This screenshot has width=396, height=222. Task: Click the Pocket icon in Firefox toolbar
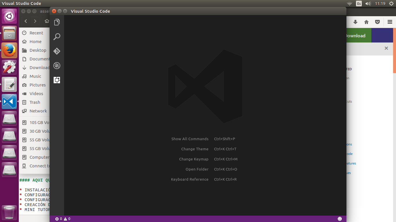click(377, 22)
